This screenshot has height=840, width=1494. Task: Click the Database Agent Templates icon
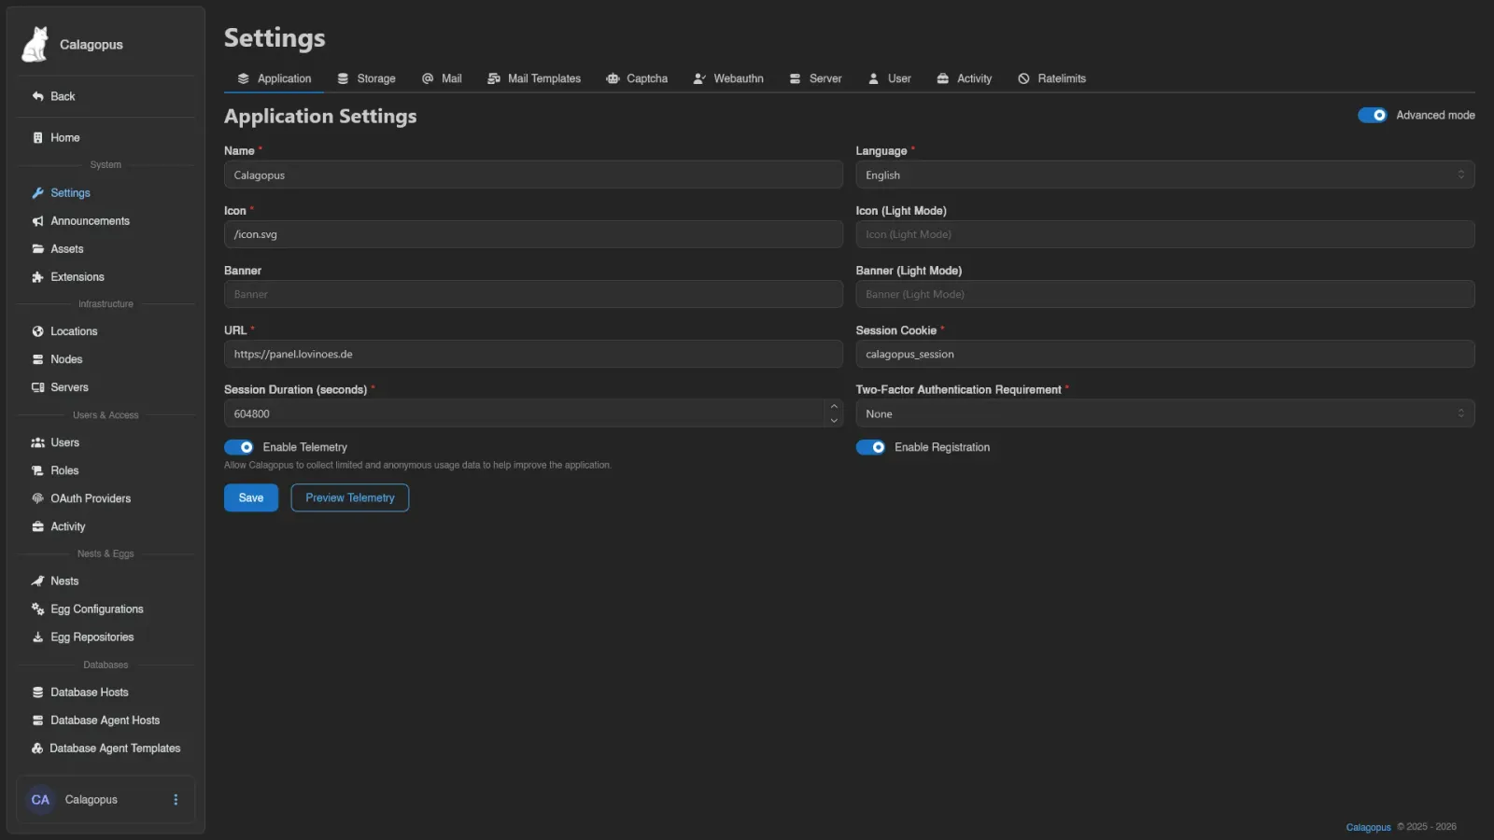click(37, 749)
